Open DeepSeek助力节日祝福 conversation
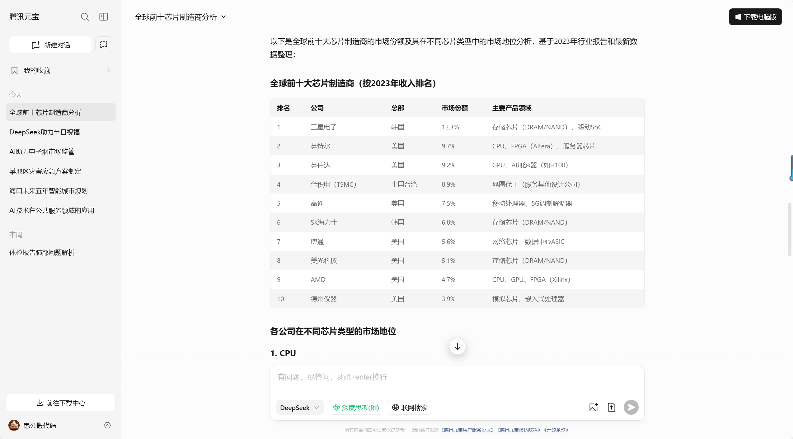Viewport: 793px width, 439px height. pyautogui.click(x=45, y=132)
